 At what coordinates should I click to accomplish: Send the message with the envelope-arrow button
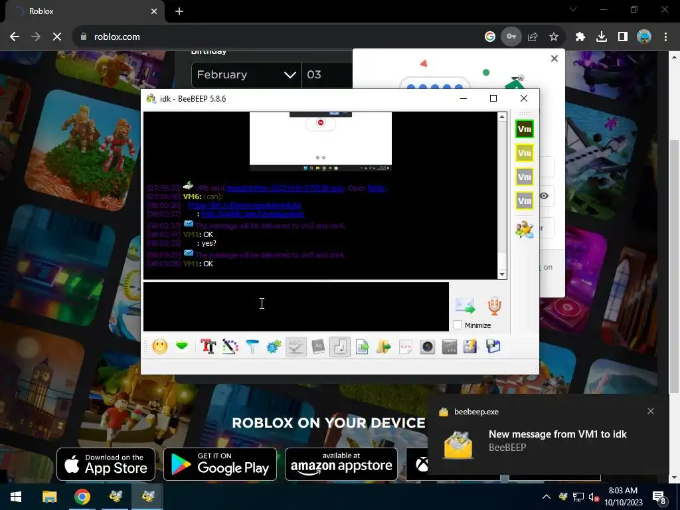pos(465,305)
